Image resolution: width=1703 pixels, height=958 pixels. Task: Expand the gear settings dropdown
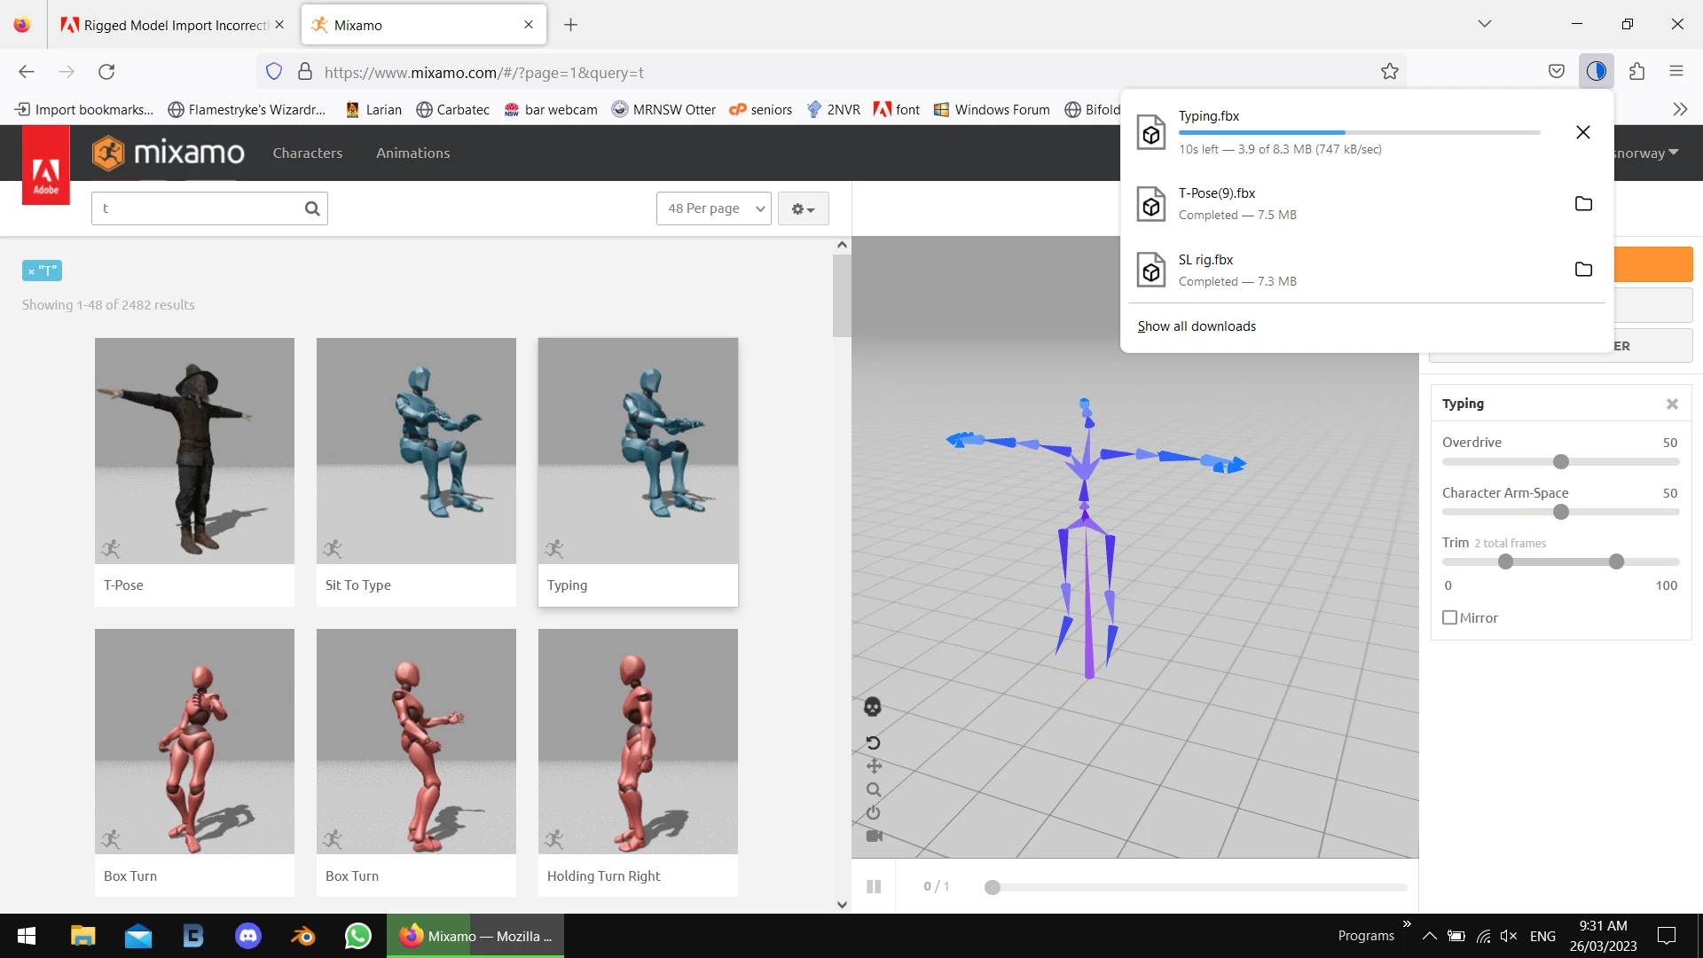[803, 208]
